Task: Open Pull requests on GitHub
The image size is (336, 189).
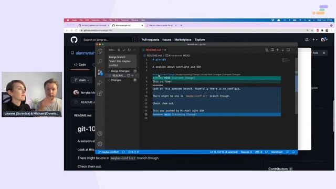Action: tap(150, 40)
